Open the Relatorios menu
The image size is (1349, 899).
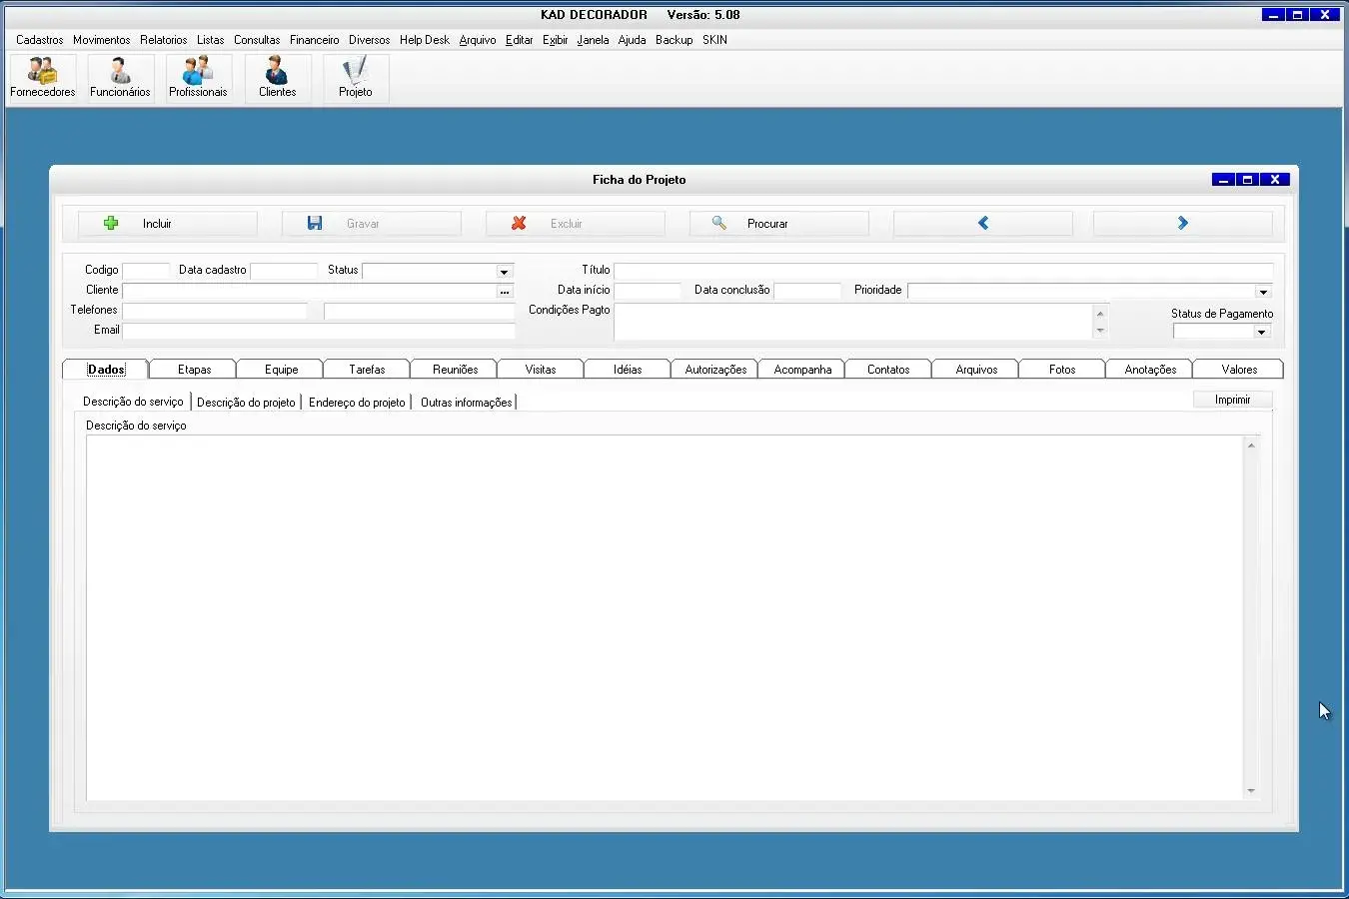(163, 40)
